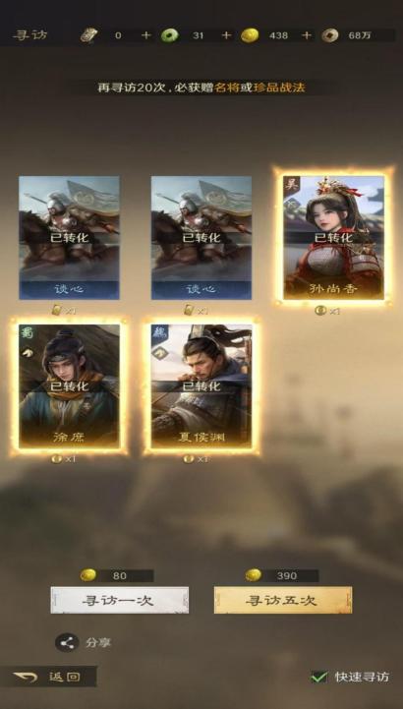Click the 390 gold cost indicator
Viewport: 403px width, 709px height.
click(282, 575)
